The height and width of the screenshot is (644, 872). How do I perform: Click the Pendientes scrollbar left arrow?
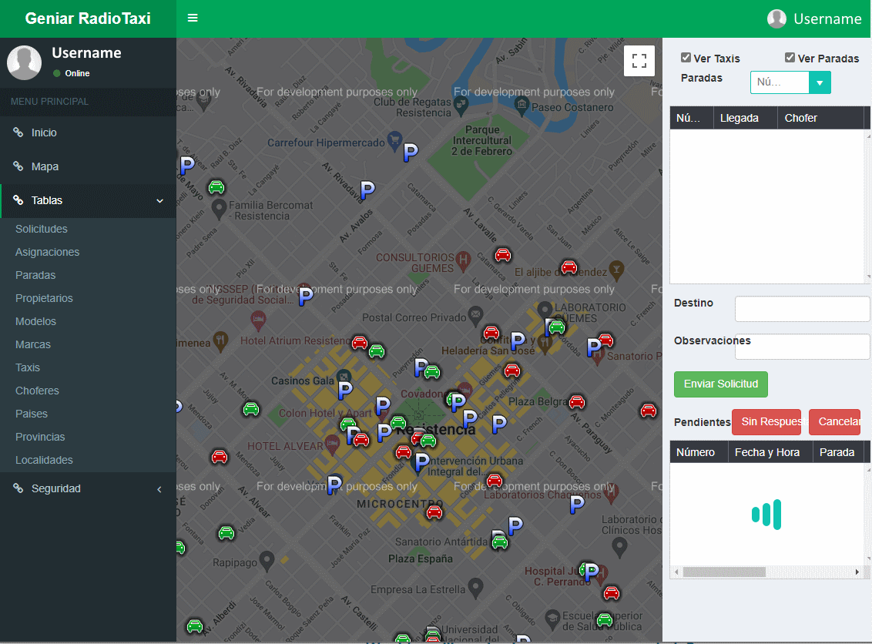(676, 572)
